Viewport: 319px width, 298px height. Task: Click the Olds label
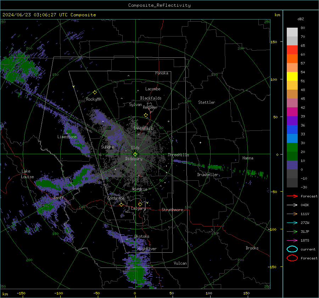point(135,148)
